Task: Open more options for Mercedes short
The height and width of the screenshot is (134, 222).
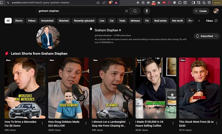Action: (x=42, y=123)
